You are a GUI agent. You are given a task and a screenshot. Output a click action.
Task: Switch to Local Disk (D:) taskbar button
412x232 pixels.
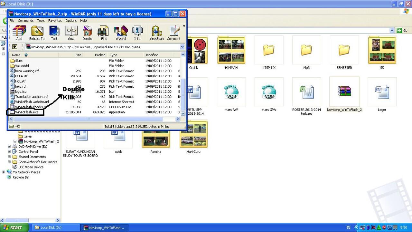[x=55, y=227]
